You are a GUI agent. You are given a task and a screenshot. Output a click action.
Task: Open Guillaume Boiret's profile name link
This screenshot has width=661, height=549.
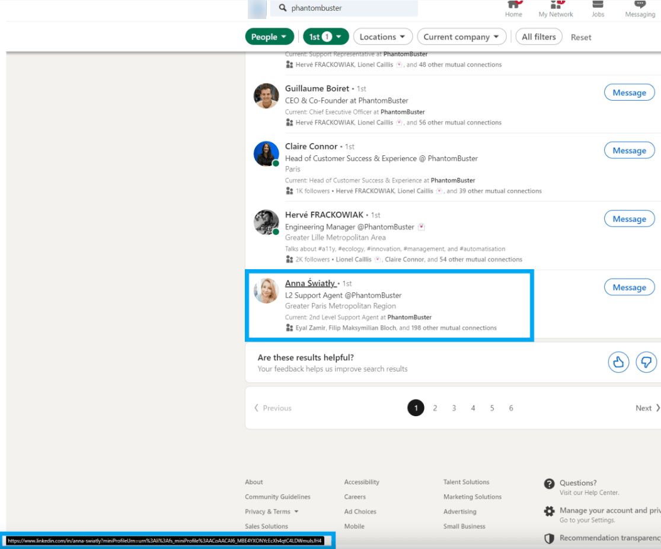tap(317, 88)
